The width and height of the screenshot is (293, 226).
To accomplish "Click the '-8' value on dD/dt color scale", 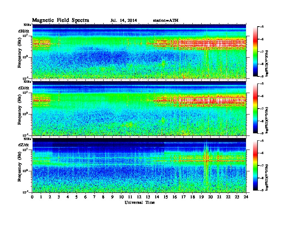I will 262,121.
